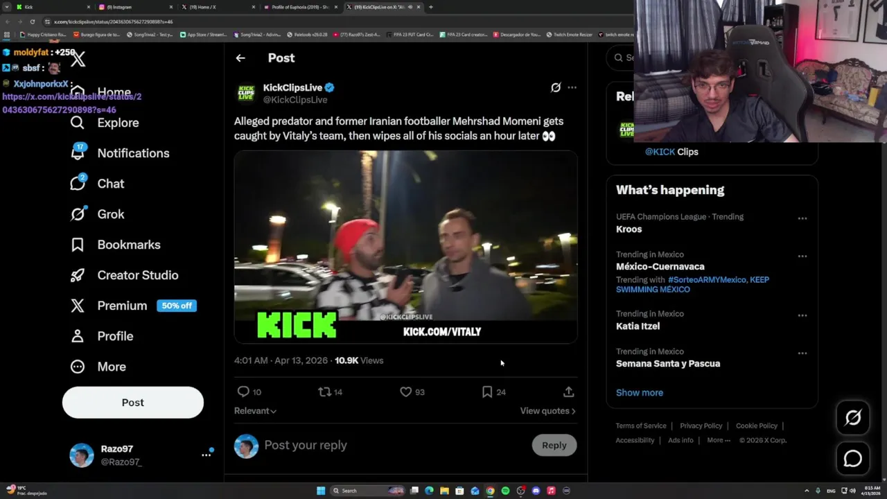Open Spotify from the taskbar

coord(505,491)
